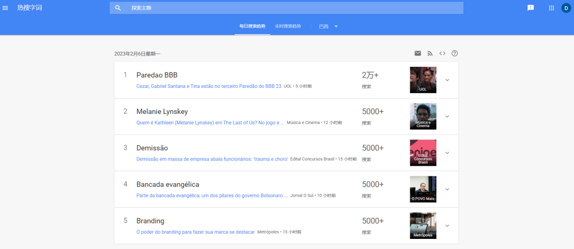
Task: Click the search magnifier icon
Action: coord(118,7)
